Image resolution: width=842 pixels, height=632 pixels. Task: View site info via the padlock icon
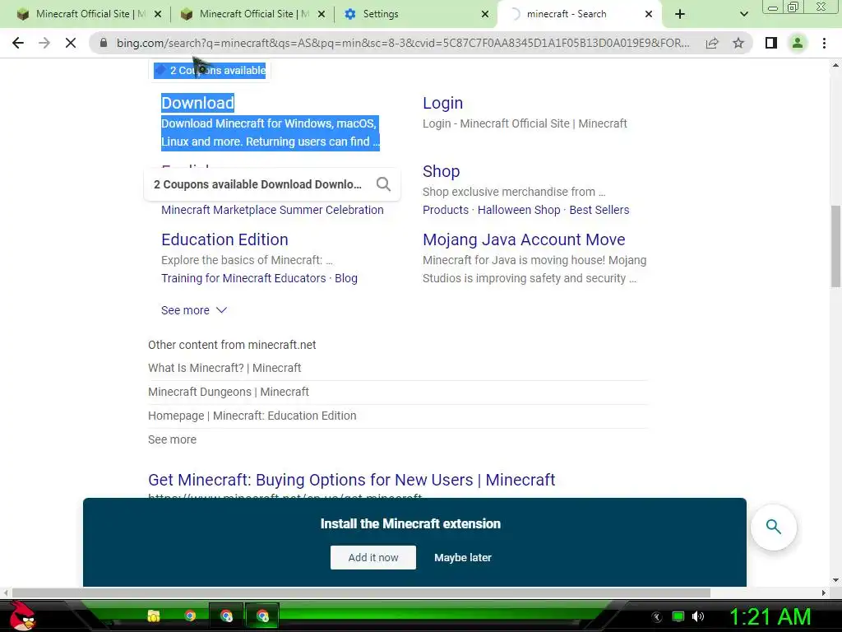coord(103,43)
